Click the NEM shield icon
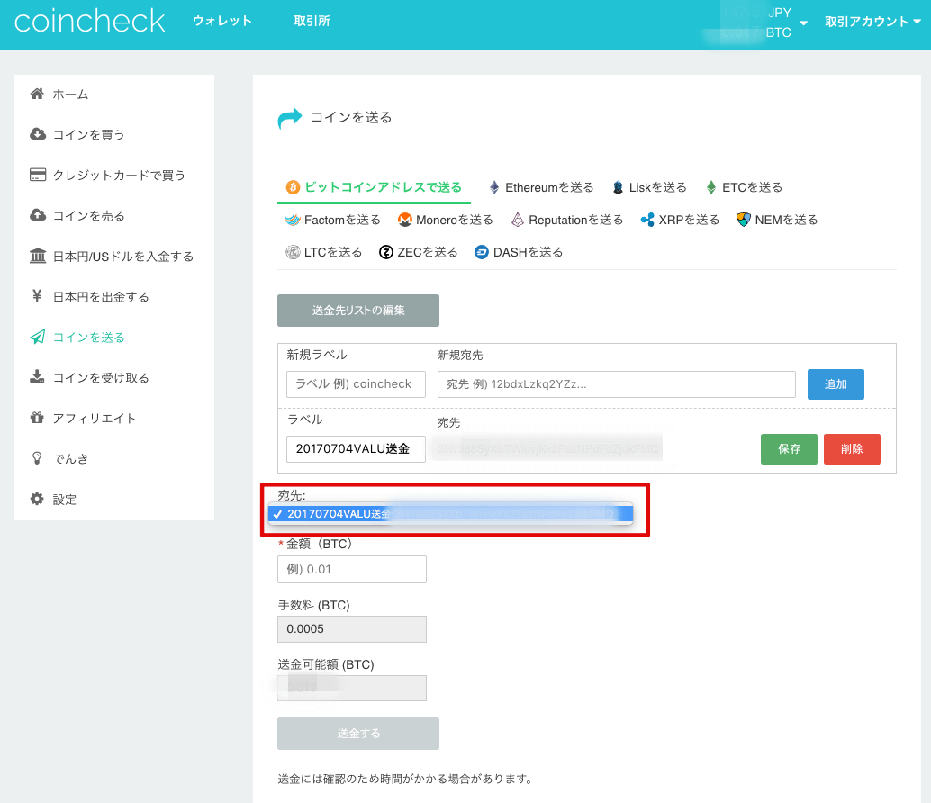This screenshot has height=803, width=931. coord(744,221)
